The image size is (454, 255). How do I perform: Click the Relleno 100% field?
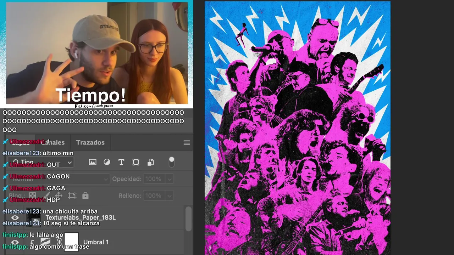pos(154,195)
